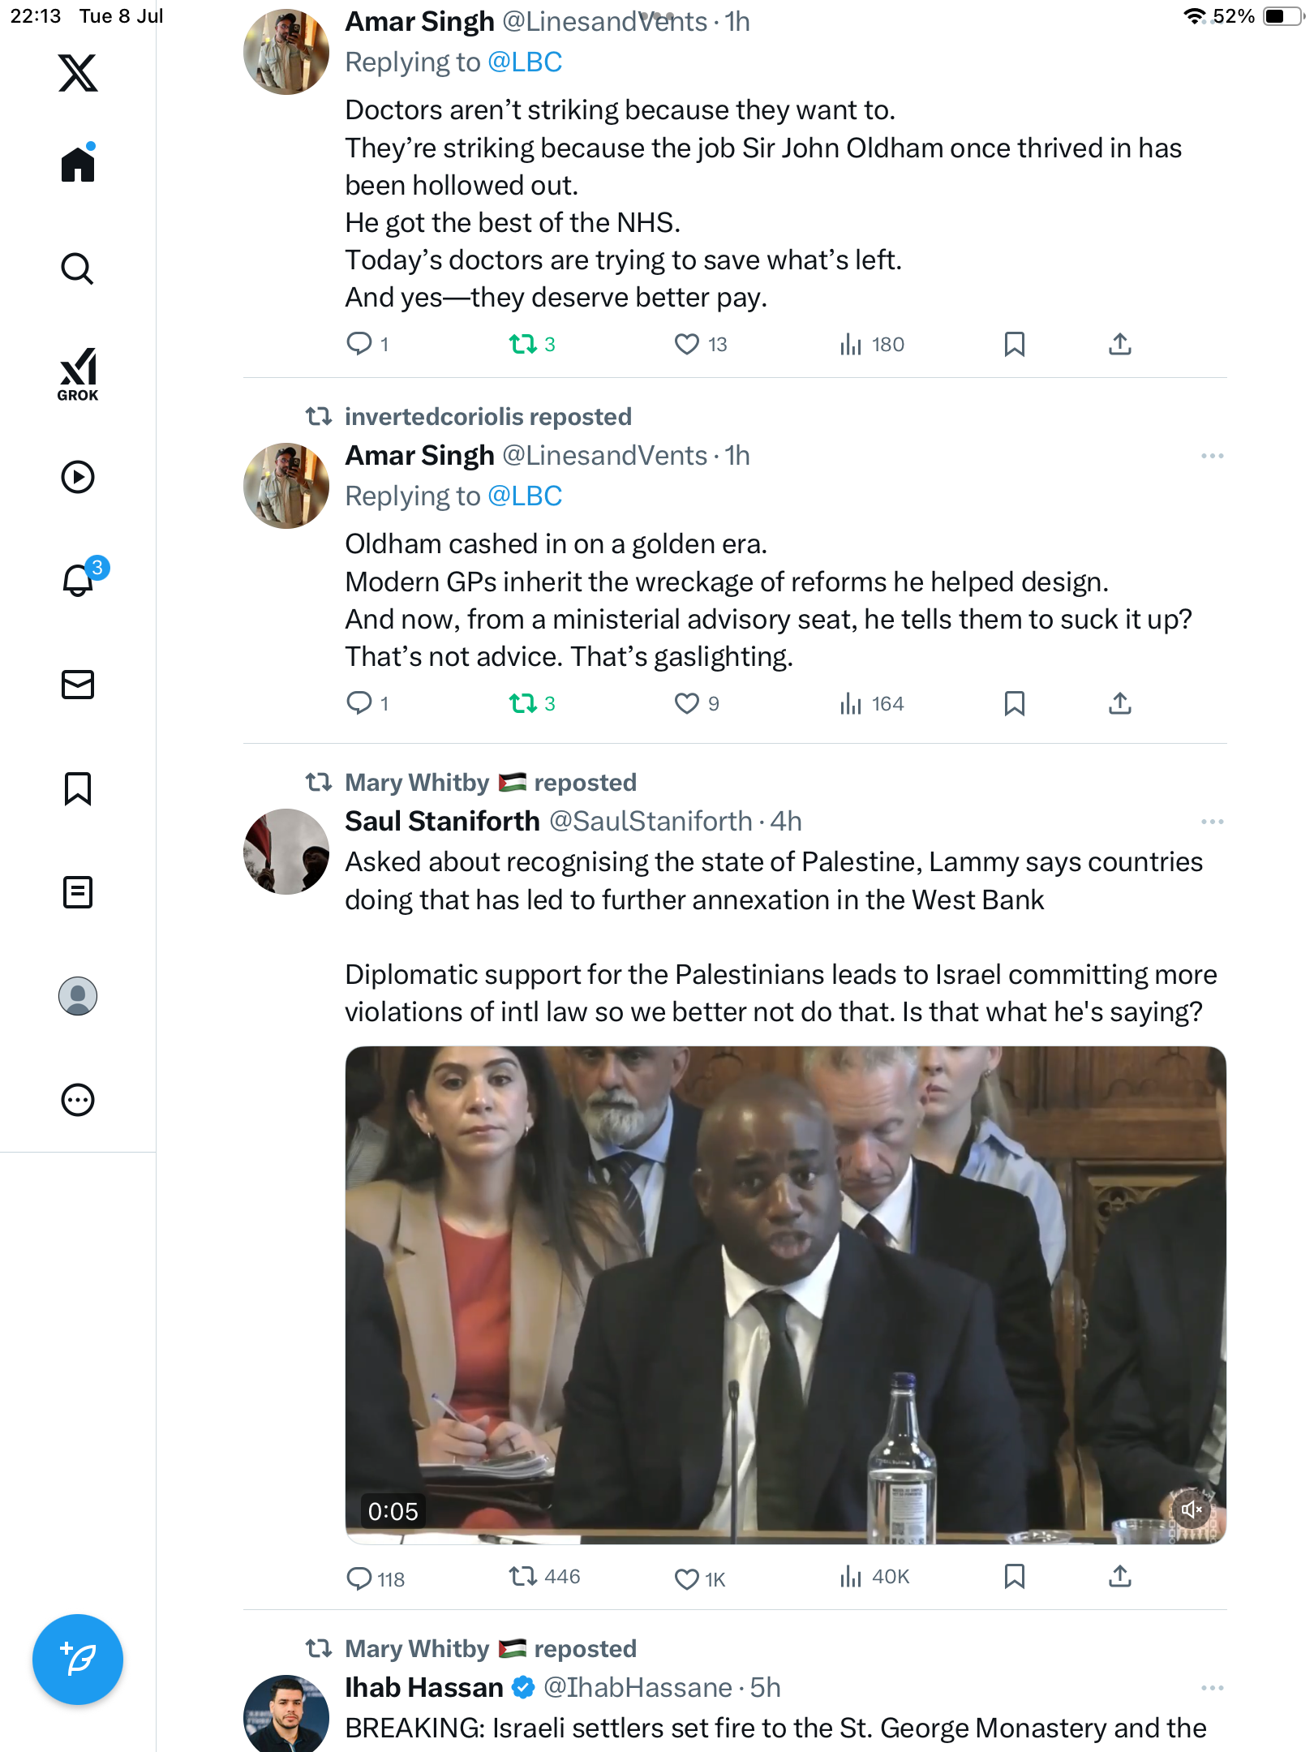Viewport: 1314px width, 1752px height.
Task: Like the 'Oldham cashed in' tweet
Action: pos(686,703)
